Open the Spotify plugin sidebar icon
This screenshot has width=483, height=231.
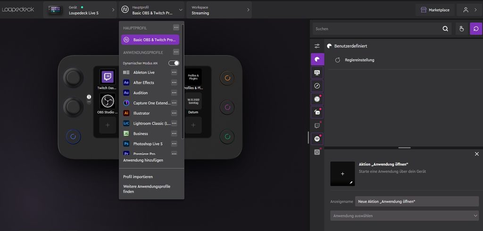(x=317, y=139)
